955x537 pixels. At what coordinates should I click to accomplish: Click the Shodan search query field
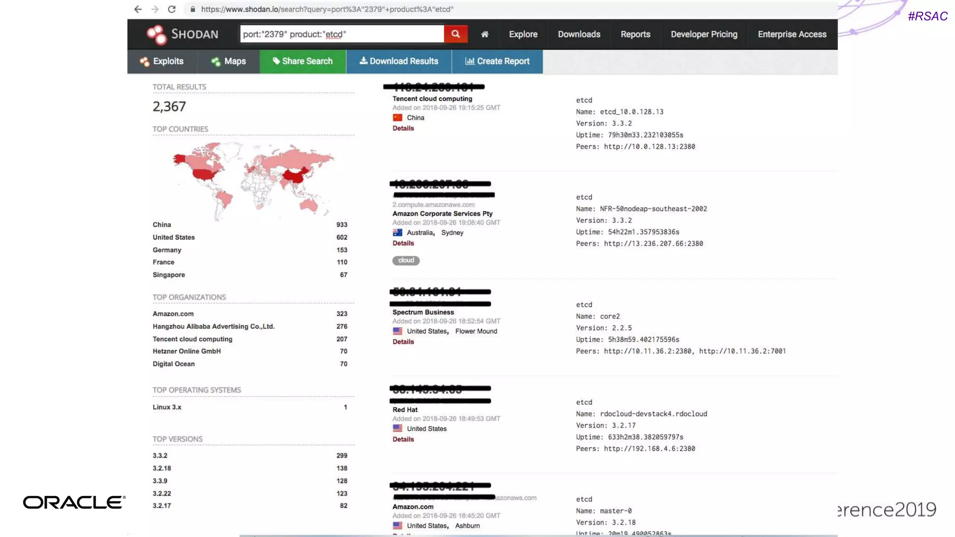click(342, 34)
